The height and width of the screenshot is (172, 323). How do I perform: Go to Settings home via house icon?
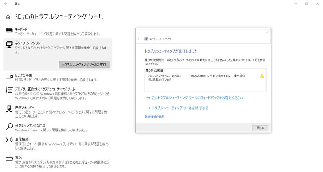[x=8, y=17]
